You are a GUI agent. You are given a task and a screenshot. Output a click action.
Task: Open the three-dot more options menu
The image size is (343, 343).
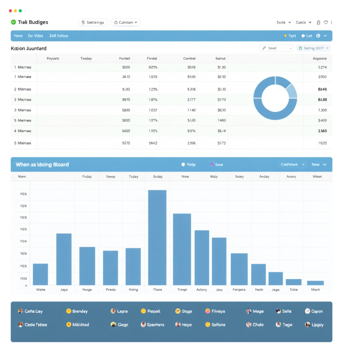click(331, 22)
